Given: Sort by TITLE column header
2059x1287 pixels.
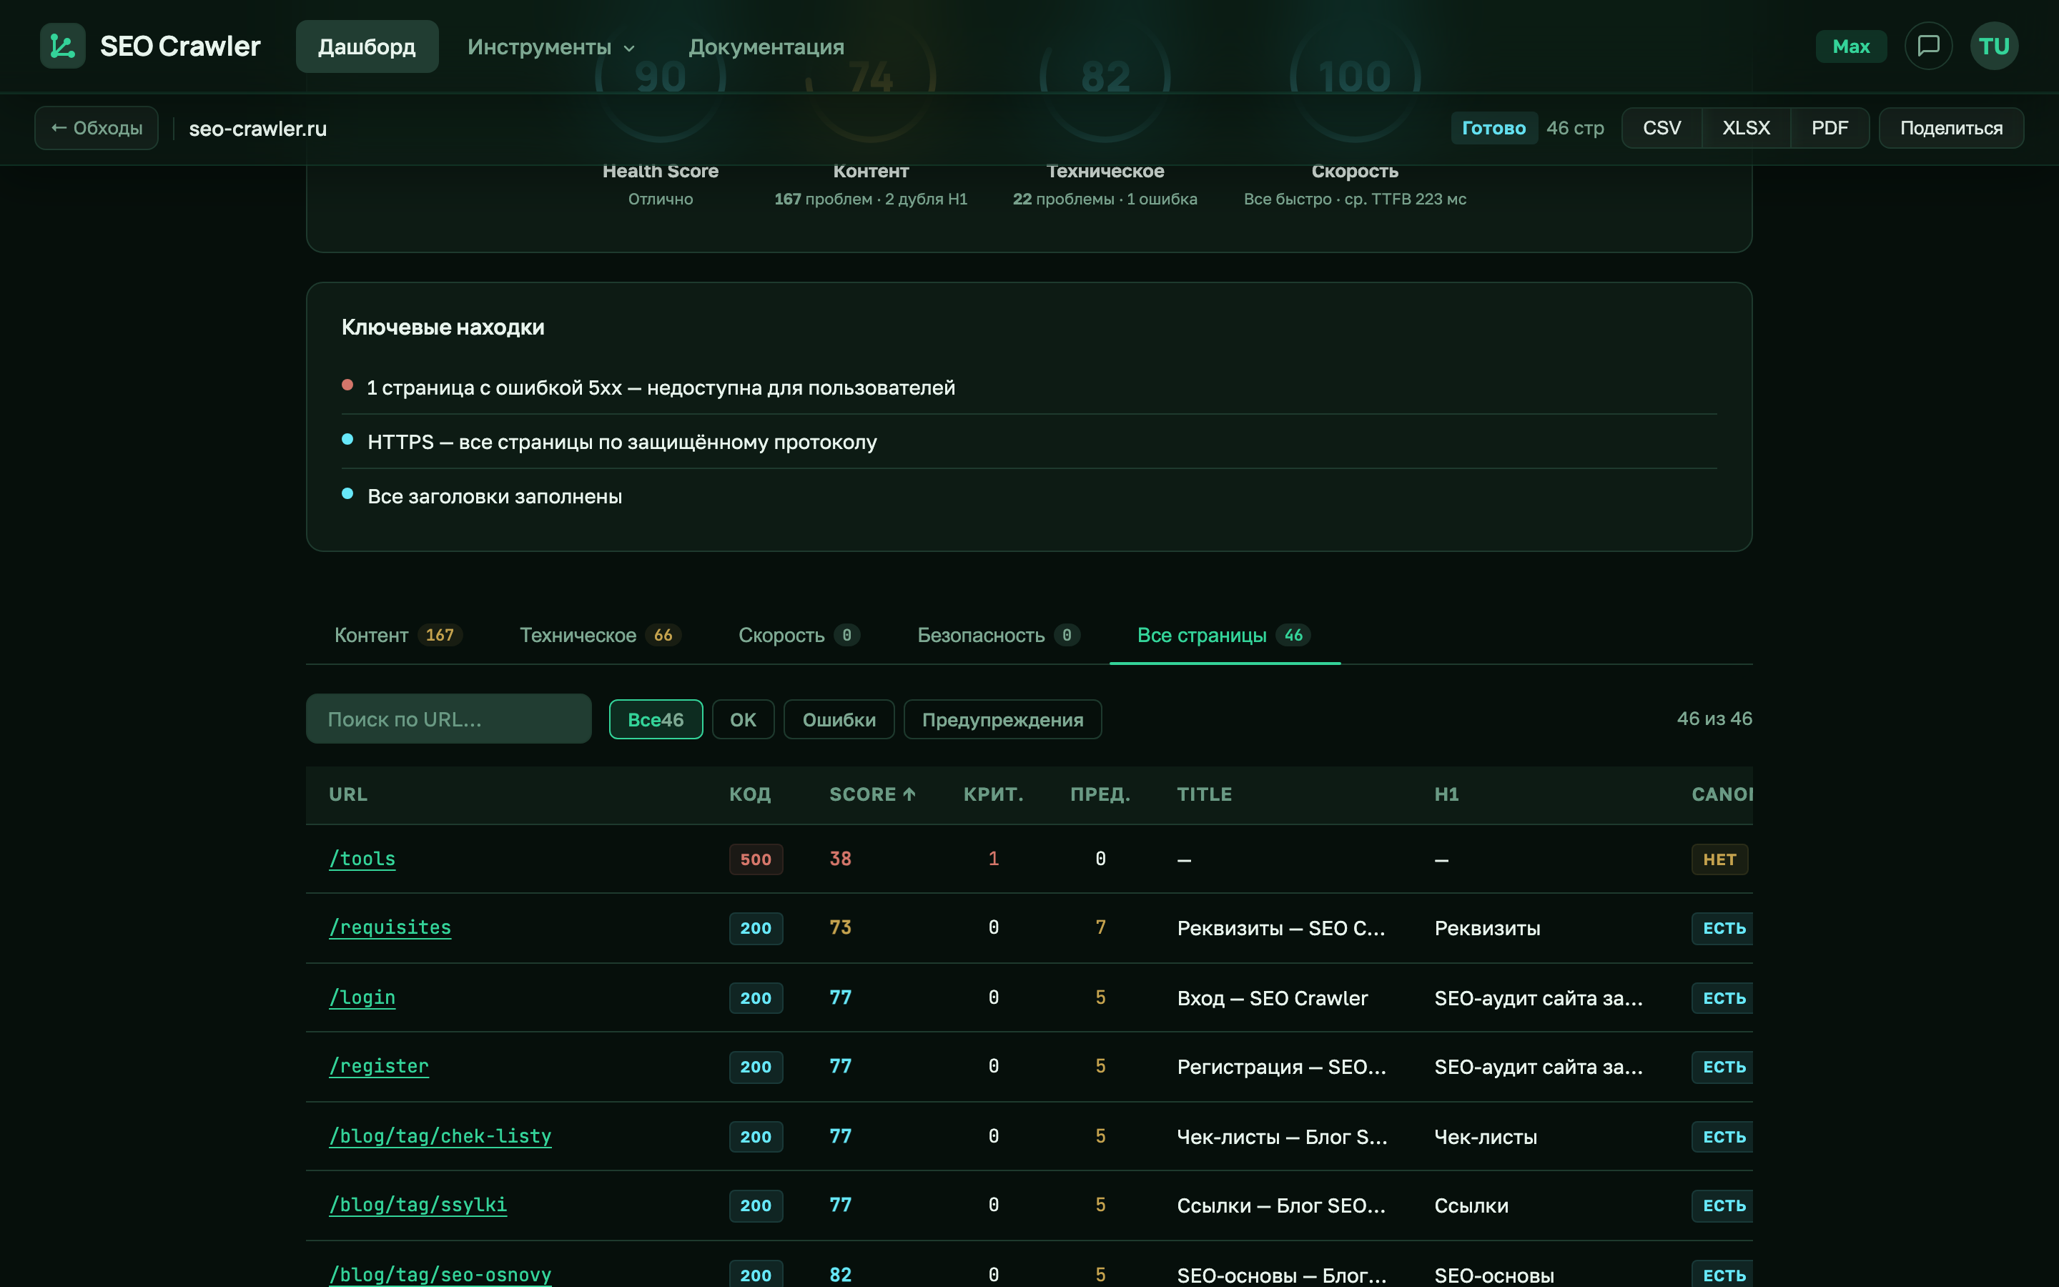Looking at the screenshot, I should click(x=1204, y=794).
